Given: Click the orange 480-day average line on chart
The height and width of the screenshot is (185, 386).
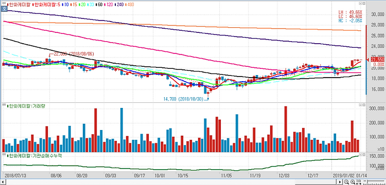Looking at the screenshot, I should click(x=182, y=25).
